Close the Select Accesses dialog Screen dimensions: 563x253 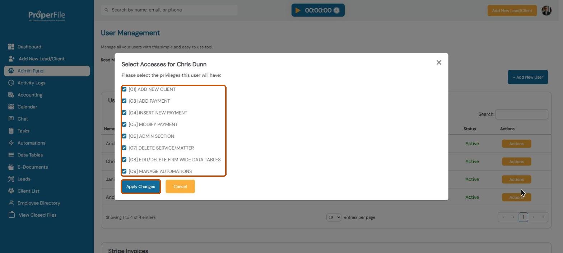click(x=439, y=62)
